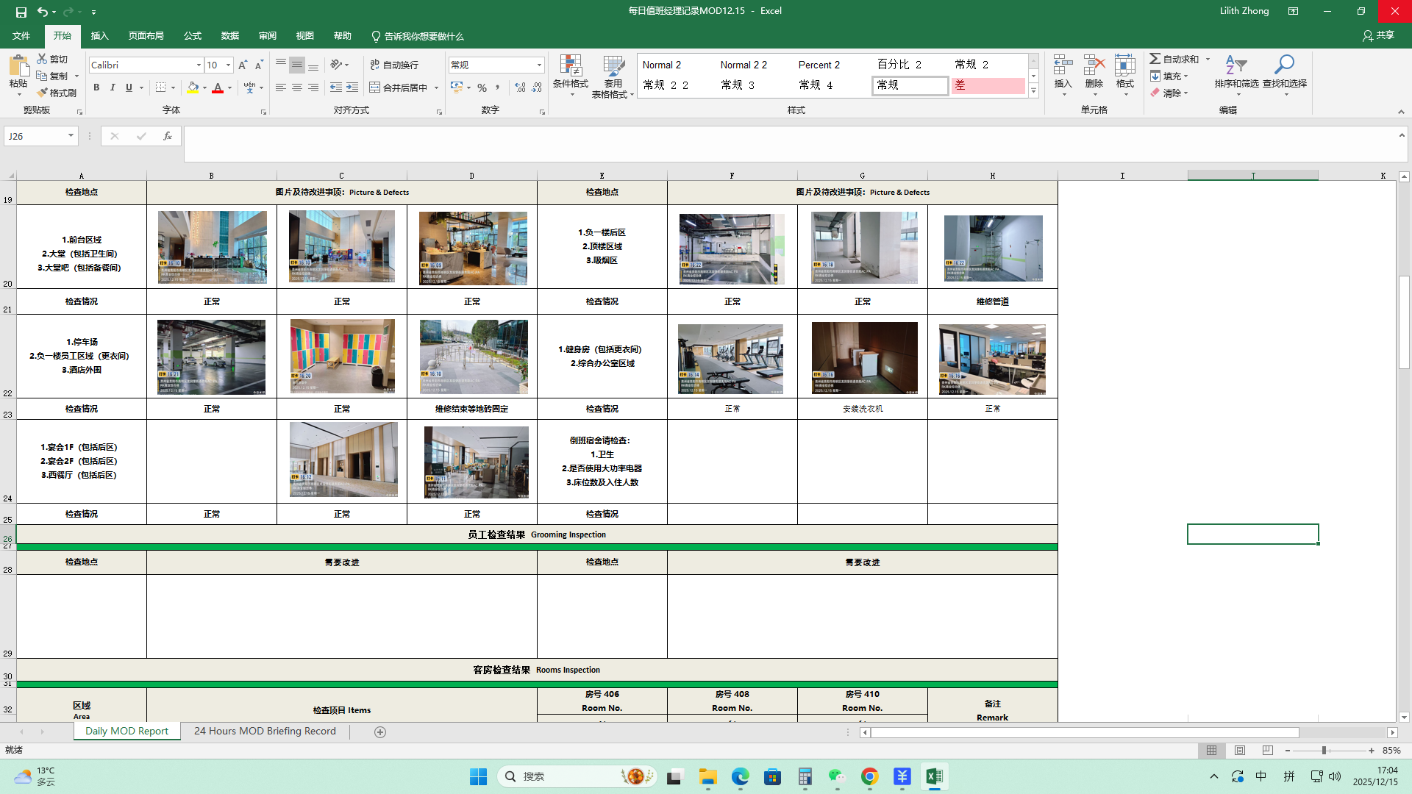Expand the Name Box dropdown arrow
Screen dimensions: 1412x794
[71, 136]
